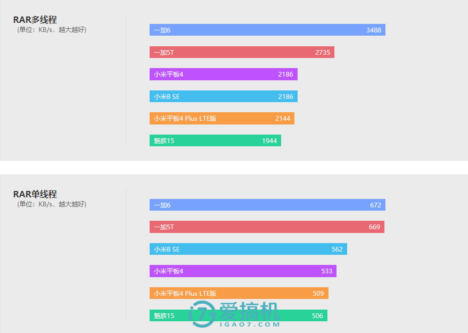Image resolution: width=468 pixels, height=333 pixels.
Task: Click the 一加6 bar label in the single-thread chart
Action: [x=162, y=205]
